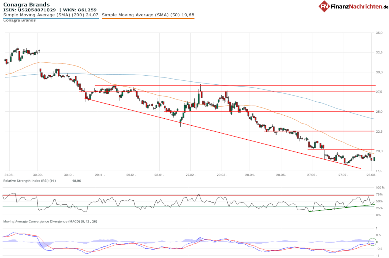
Task: Click the 75% RSI axis label
Action: [379, 195]
